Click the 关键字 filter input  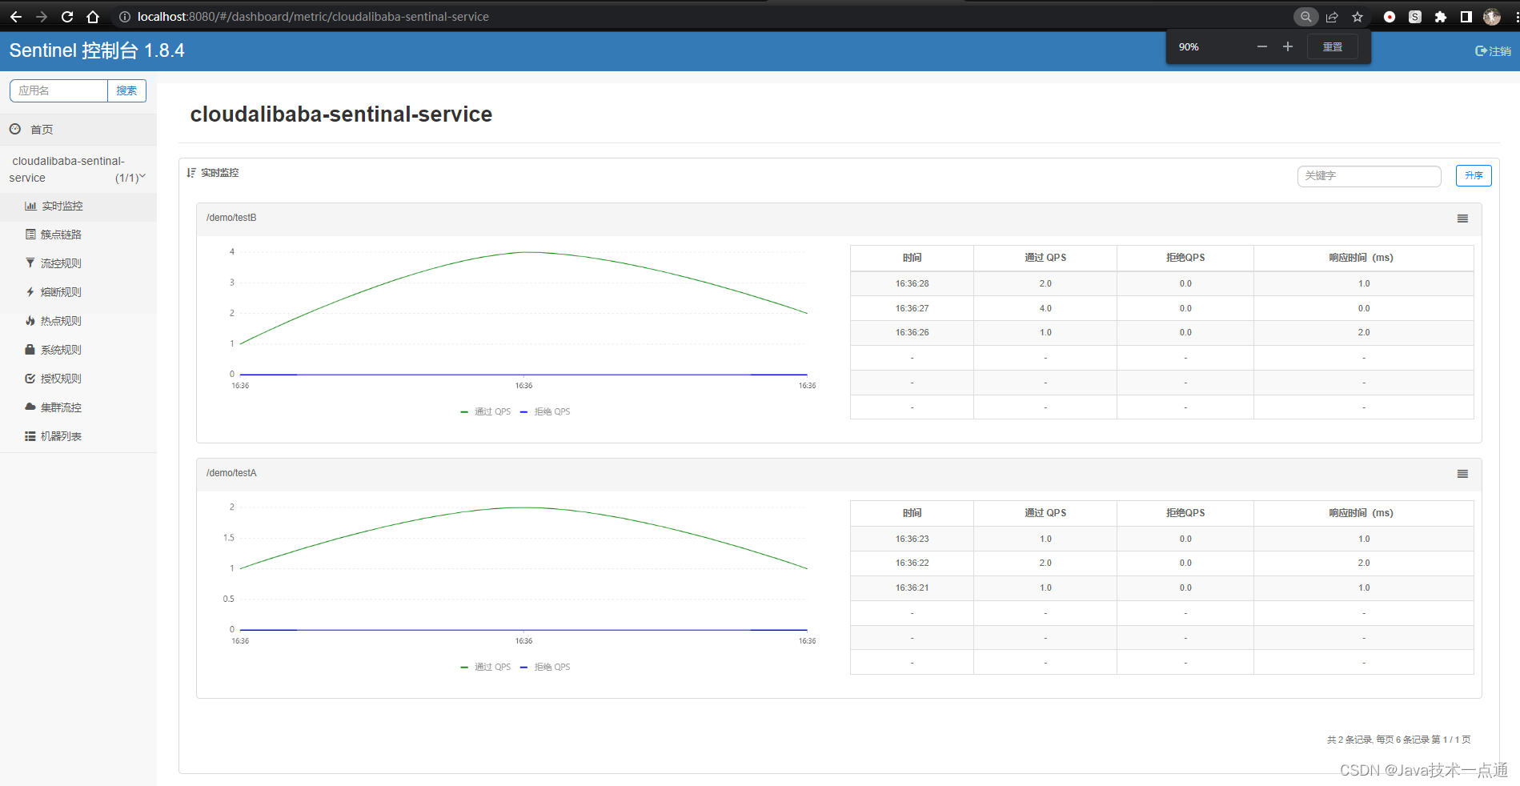pyautogui.click(x=1369, y=176)
